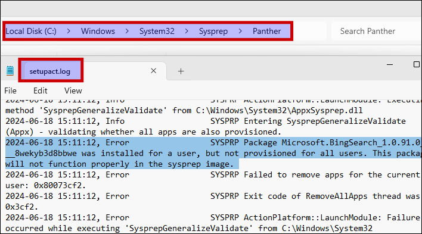Maximize the Notepad window
The width and height of the screenshot is (422, 234).
417,64
